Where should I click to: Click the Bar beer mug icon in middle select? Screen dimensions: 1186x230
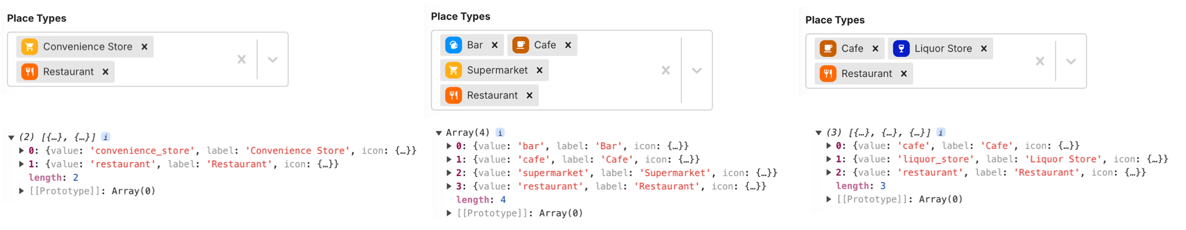(453, 45)
